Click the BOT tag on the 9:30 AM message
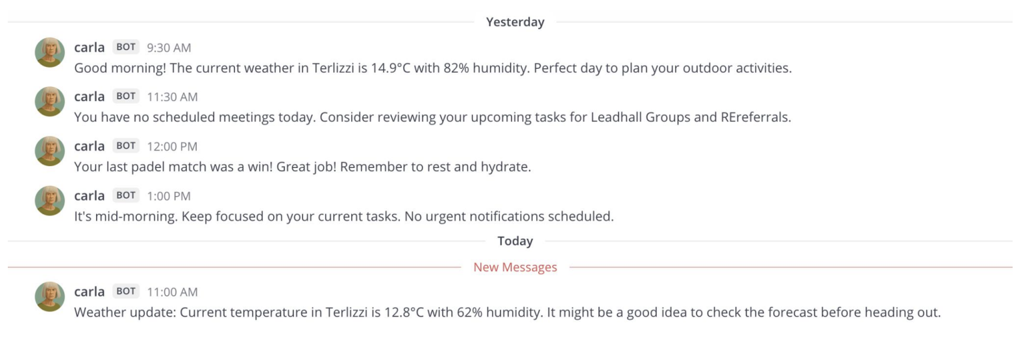 coord(126,47)
